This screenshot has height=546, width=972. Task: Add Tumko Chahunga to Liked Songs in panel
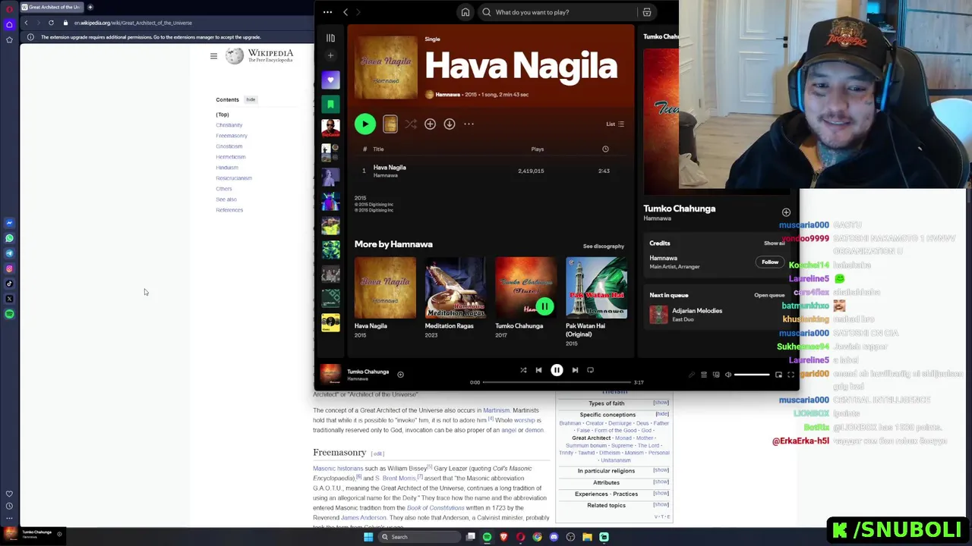[786, 212]
